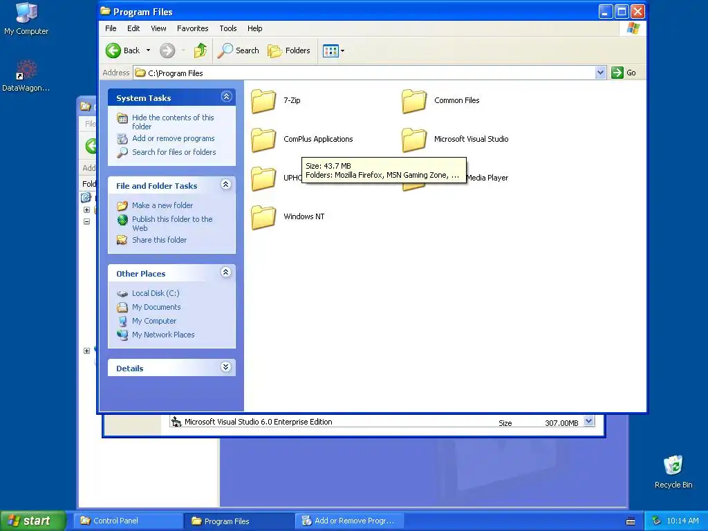Click the Go button next to address
This screenshot has width=708, height=531.
(624, 73)
